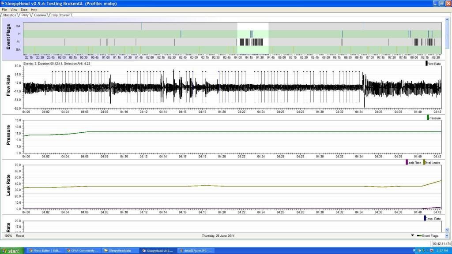Image resolution: width=452 pixels, height=254 pixels.
Task: Go to the Overview tab
Action: pyautogui.click(x=40, y=15)
